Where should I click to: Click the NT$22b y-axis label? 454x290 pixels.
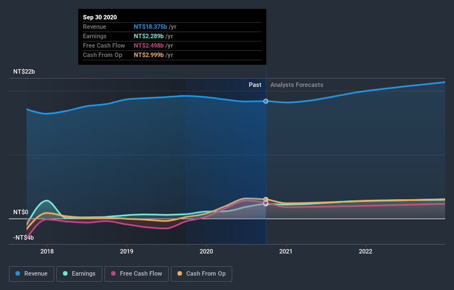tap(24, 71)
